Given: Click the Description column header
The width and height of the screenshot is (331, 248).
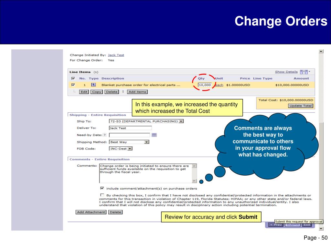Looking at the screenshot, I should point(113,78).
